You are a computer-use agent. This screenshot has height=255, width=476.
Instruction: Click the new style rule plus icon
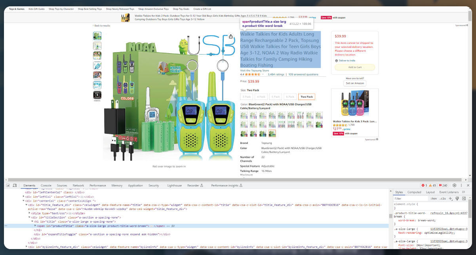[451, 198]
